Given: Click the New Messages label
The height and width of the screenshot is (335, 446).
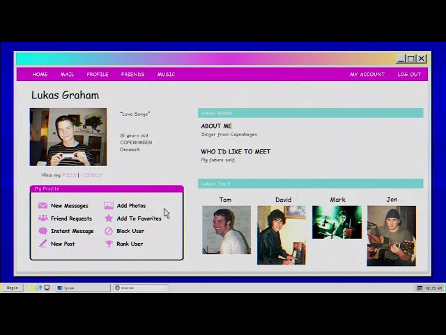Looking at the screenshot, I should point(70,206).
